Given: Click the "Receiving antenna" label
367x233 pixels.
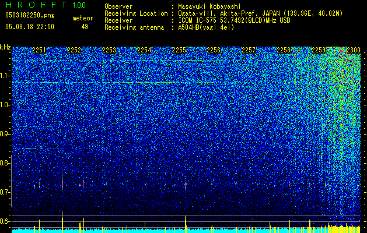Looking at the screenshot, I should pyautogui.click(x=134, y=27).
